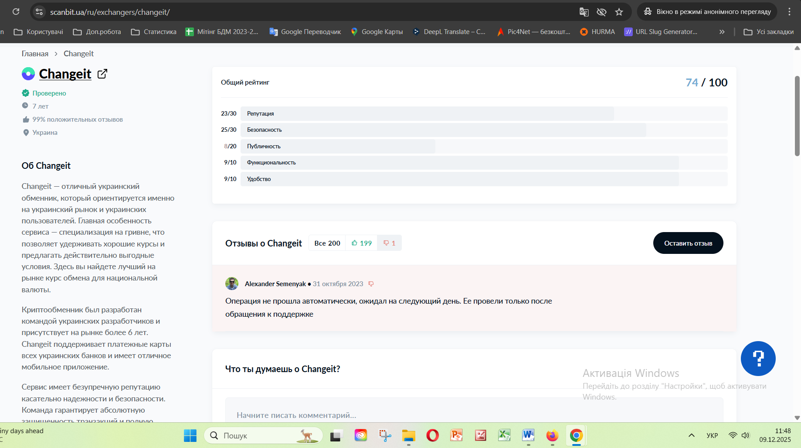Reload the page with the refresh icon
The height and width of the screenshot is (448, 801).
pyautogui.click(x=16, y=12)
